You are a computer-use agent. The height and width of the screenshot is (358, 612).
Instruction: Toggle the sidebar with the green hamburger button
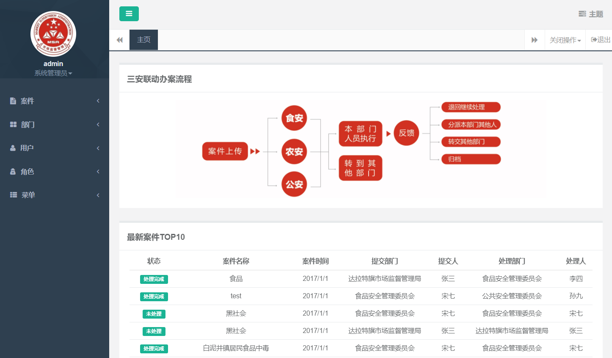coord(129,14)
